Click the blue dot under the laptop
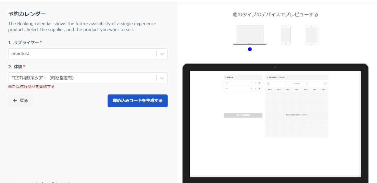The image size is (377, 183). [250, 49]
